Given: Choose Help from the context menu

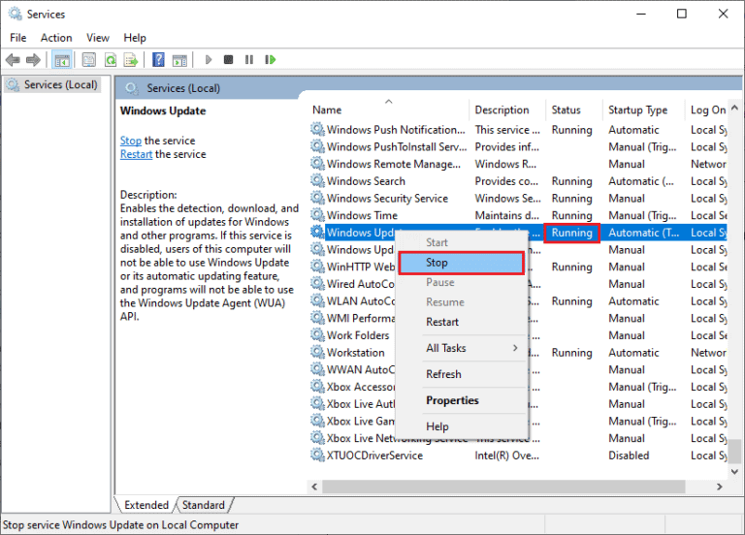Looking at the screenshot, I should click(462, 426).
